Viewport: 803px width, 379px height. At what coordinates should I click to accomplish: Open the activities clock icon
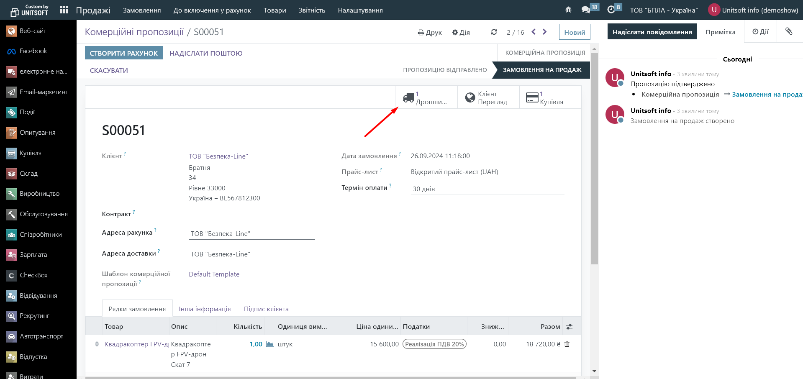[x=611, y=10]
